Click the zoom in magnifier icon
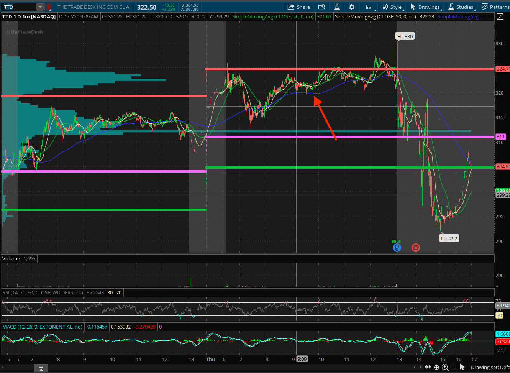The width and height of the screenshot is (510, 373). pyautogui.click(x=445, y=367)
